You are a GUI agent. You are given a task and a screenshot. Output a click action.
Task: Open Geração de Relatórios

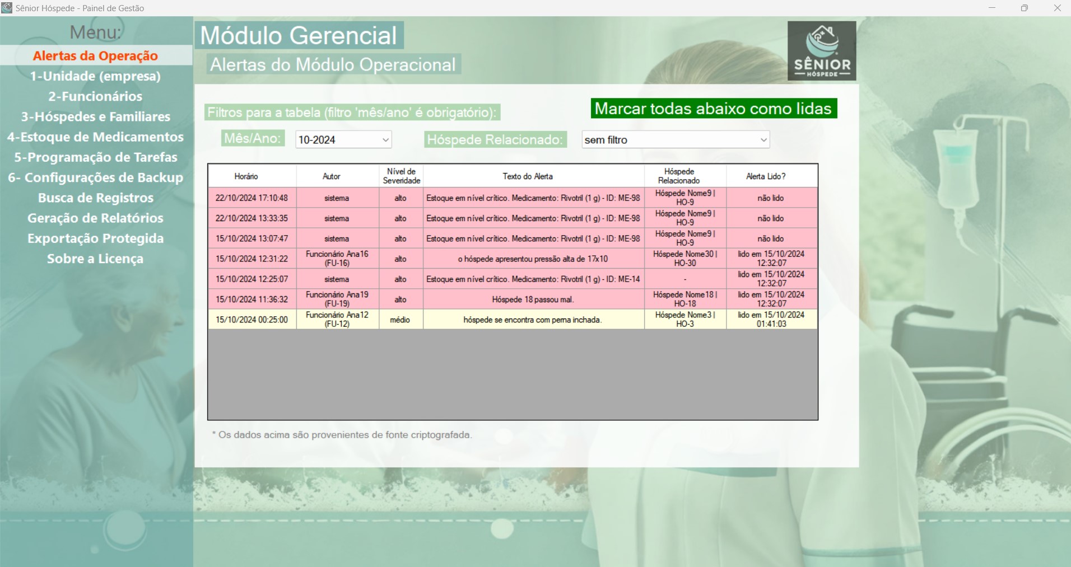(x=96, y=218)
